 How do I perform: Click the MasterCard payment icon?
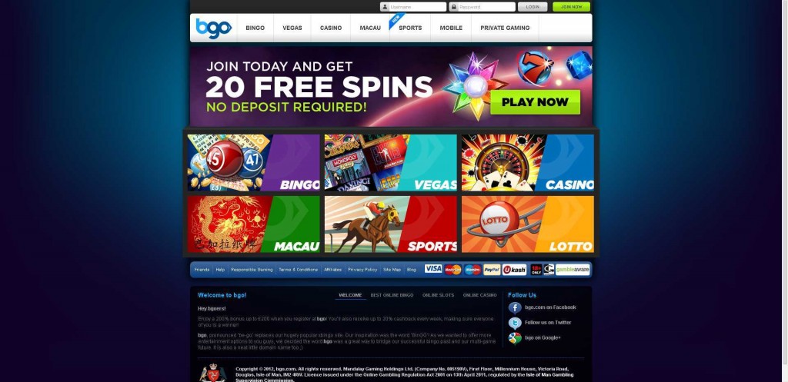tap(452, 270)
